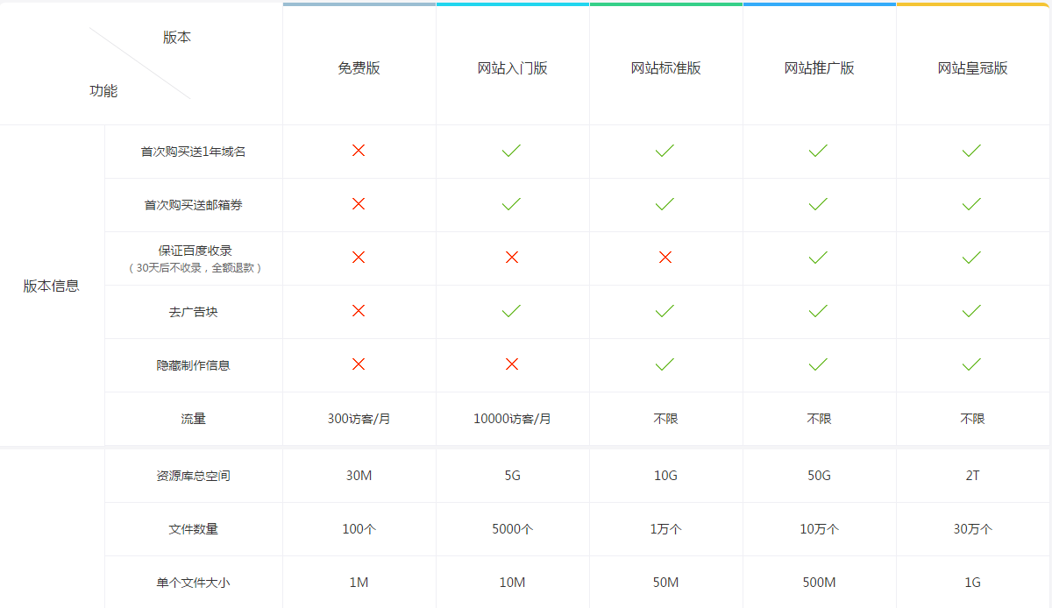Click checkmark for 网站推广版 去广告块
This screenshot has height=608, width=1052.
coord(819,311)
